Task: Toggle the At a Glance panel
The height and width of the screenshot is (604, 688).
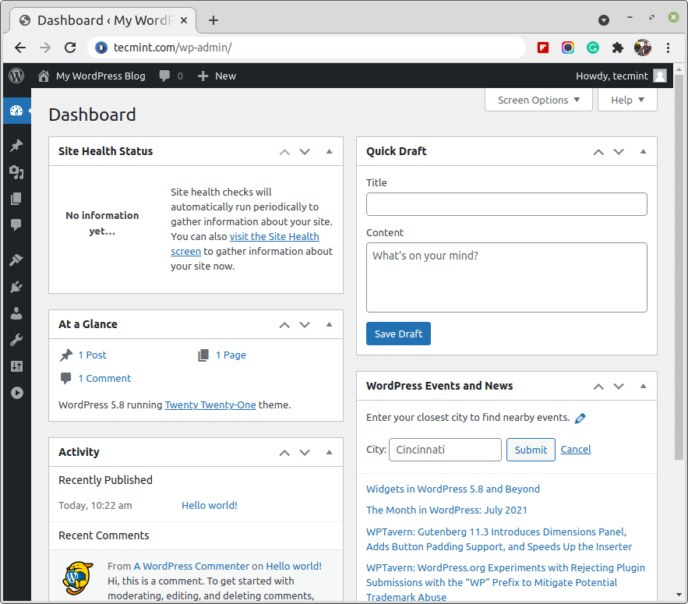Action: coord(329,324)
